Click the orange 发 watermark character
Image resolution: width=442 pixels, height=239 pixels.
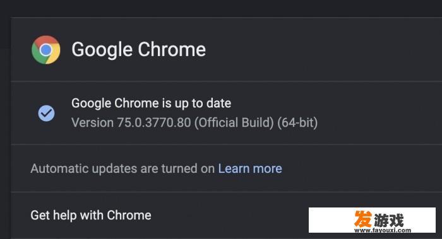pyautogui.click(x=363, y=218)
